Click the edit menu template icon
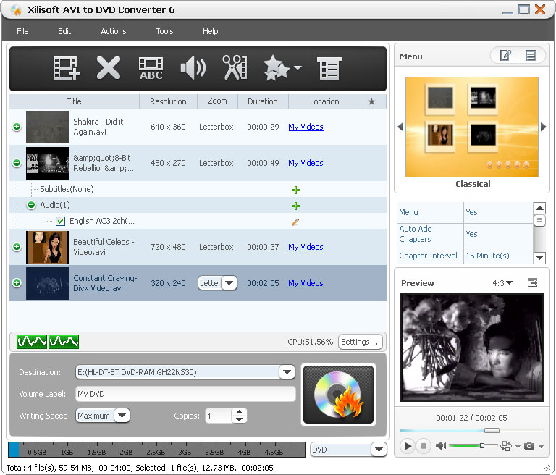The height and width of the screenshot is (475, 556). (505, 55)
